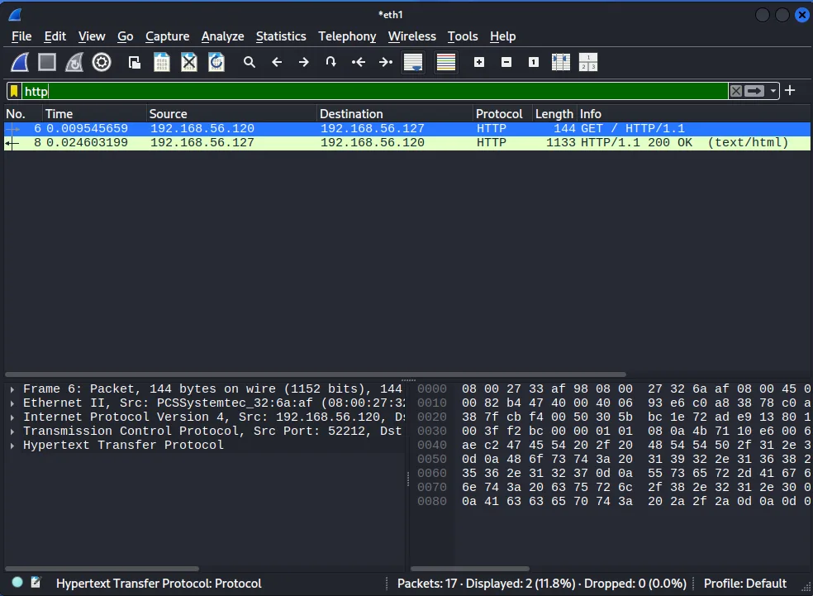Click the hex bytes pane horizontal scrollbar

(470, 569)
